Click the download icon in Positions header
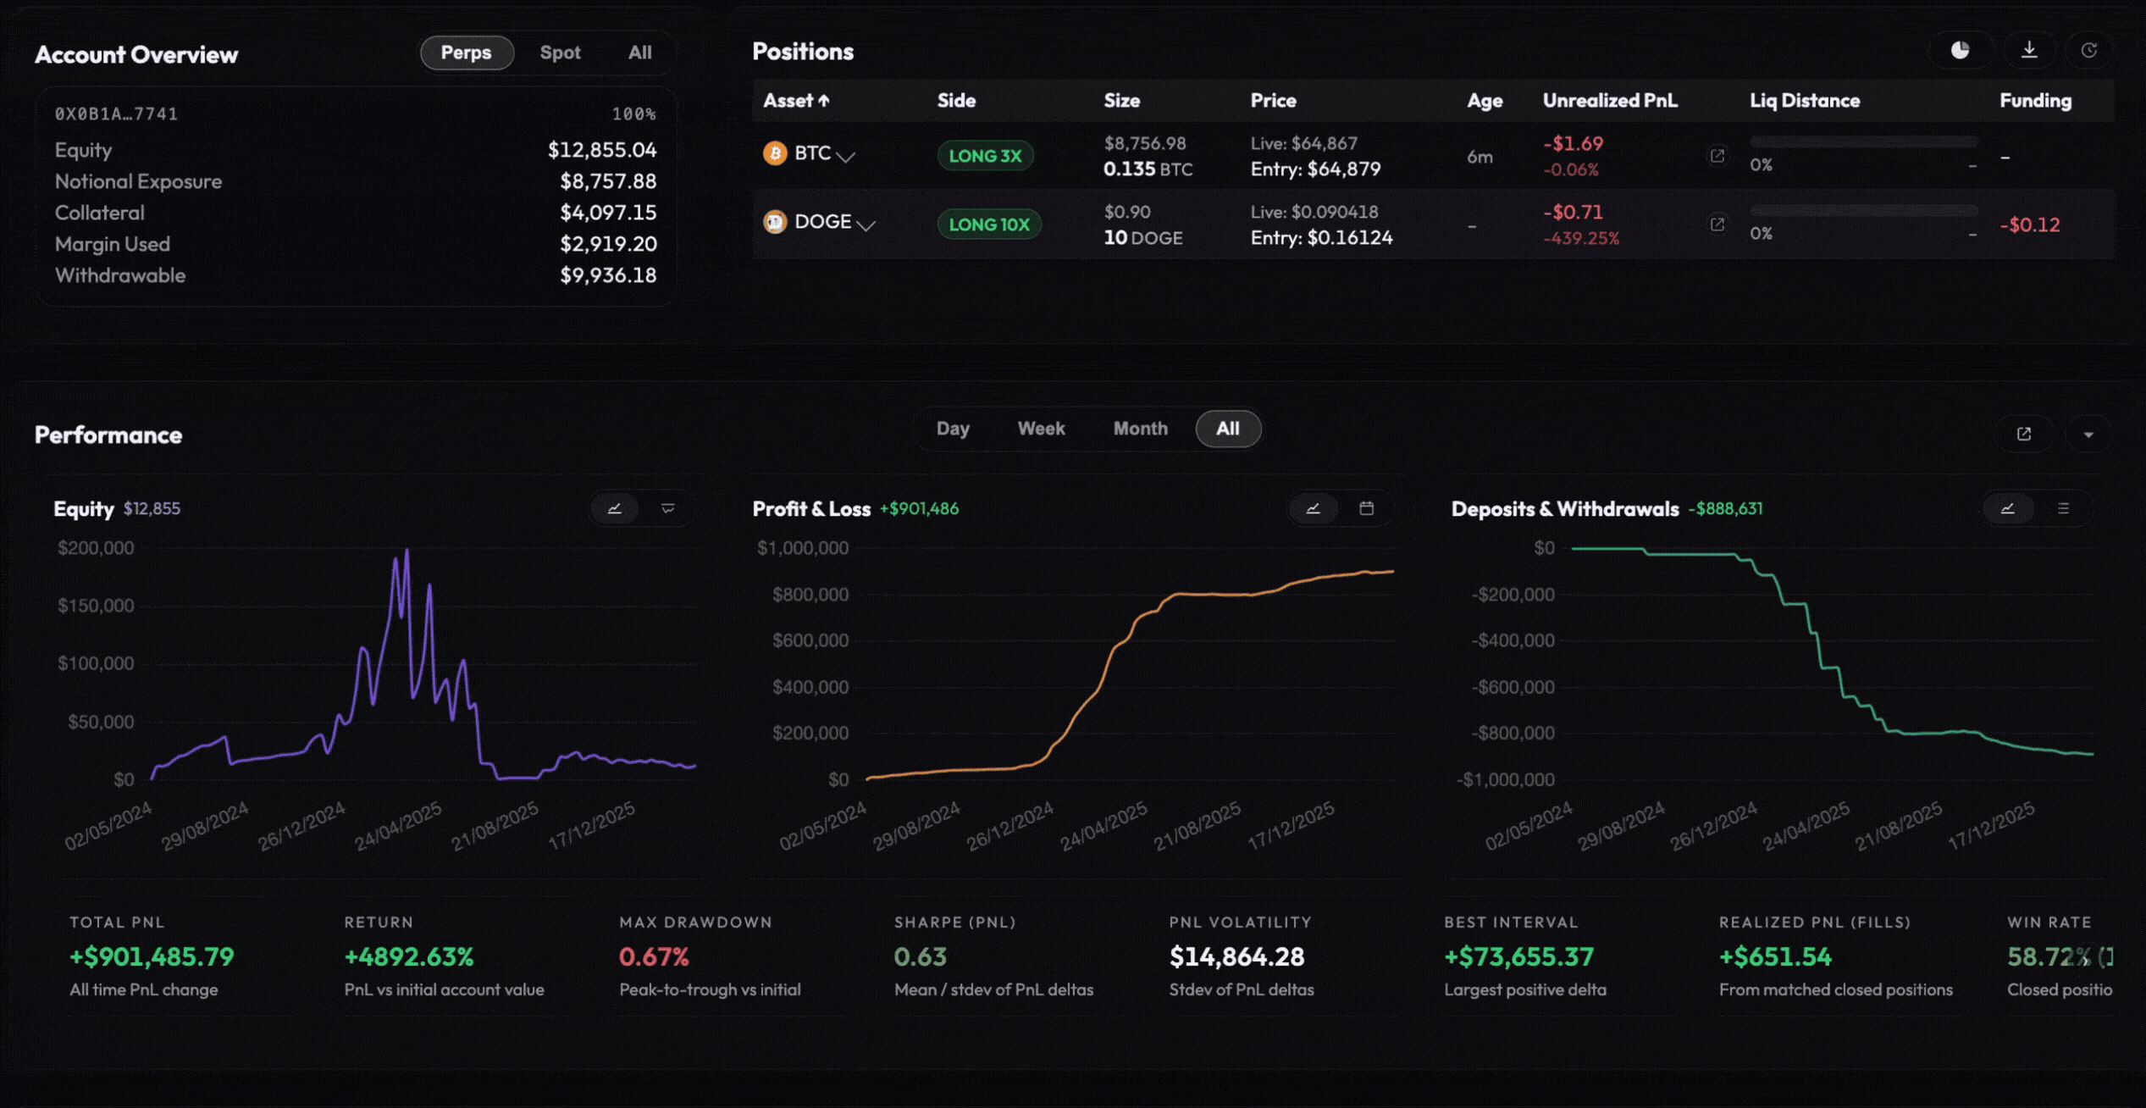Image resolution: width=2146 pixels, height=1108 pixels. 2029,51
